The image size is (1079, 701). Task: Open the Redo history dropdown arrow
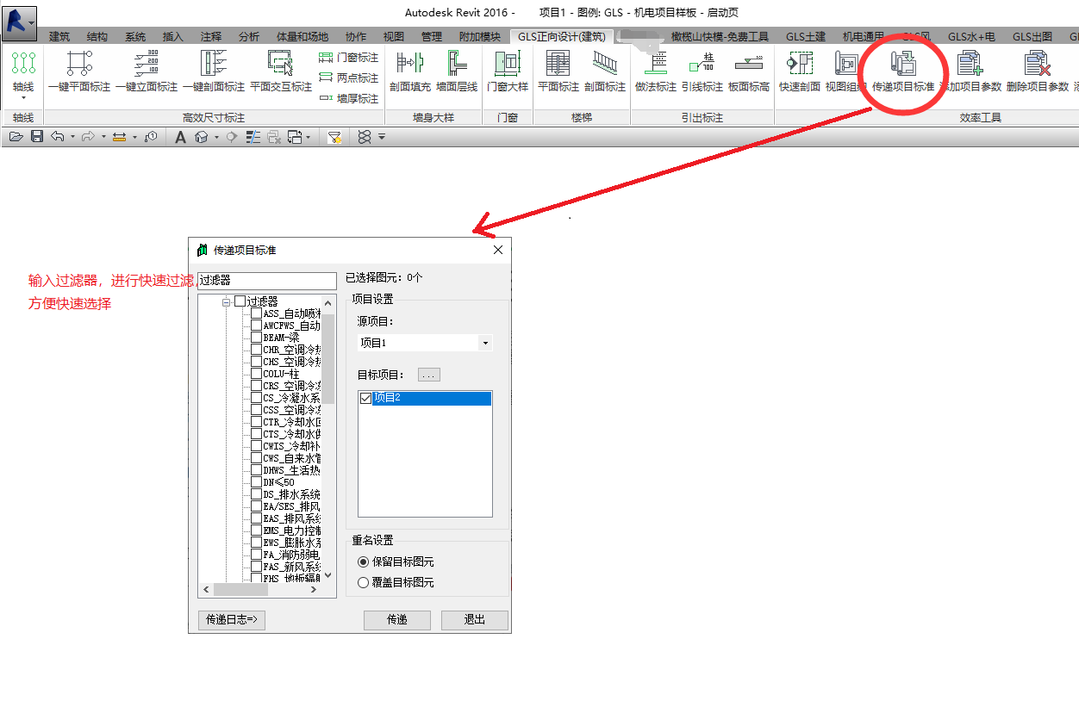tap(103, 137)
